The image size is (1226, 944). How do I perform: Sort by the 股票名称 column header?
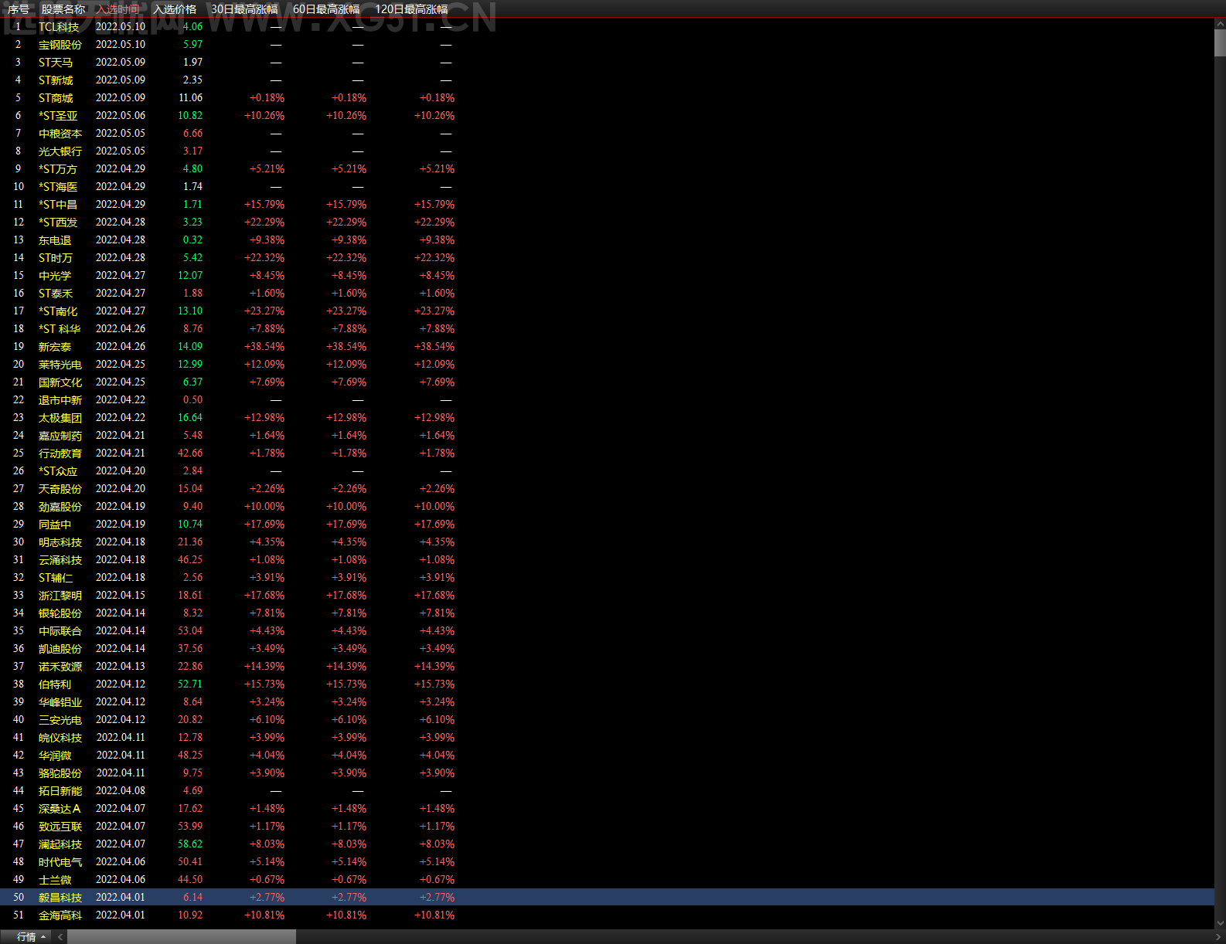63,9
